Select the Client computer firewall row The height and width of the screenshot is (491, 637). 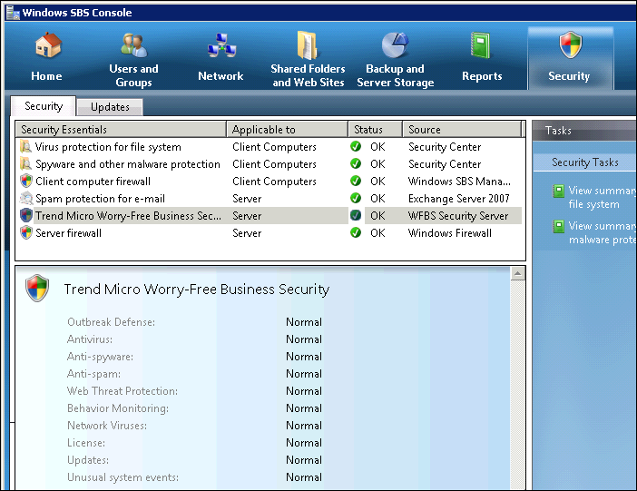coord(270,181)
